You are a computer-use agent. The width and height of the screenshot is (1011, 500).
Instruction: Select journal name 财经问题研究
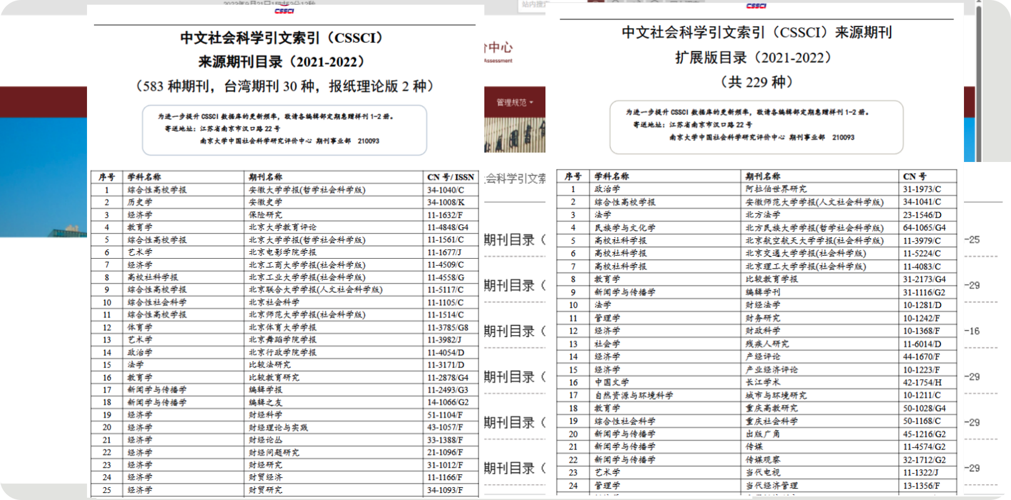pos(274,452)
